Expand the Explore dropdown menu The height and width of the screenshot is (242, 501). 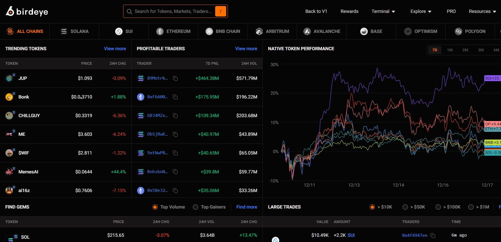421,11
